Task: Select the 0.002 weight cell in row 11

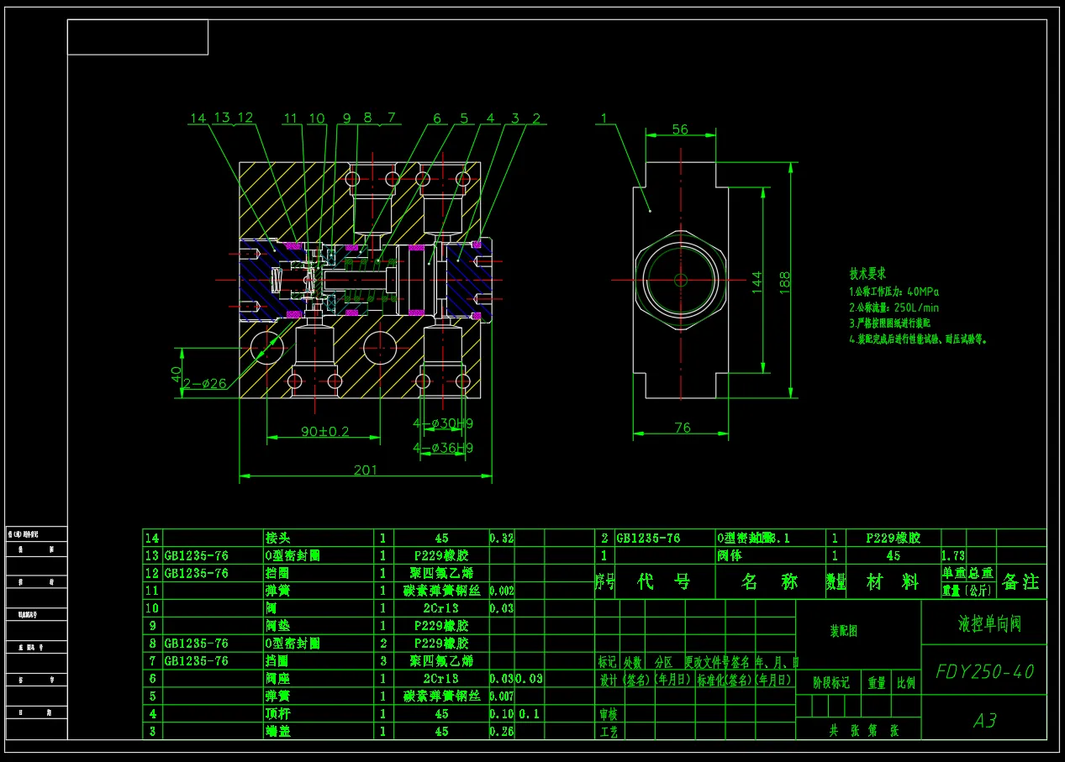Action: (x=501, y=591)
